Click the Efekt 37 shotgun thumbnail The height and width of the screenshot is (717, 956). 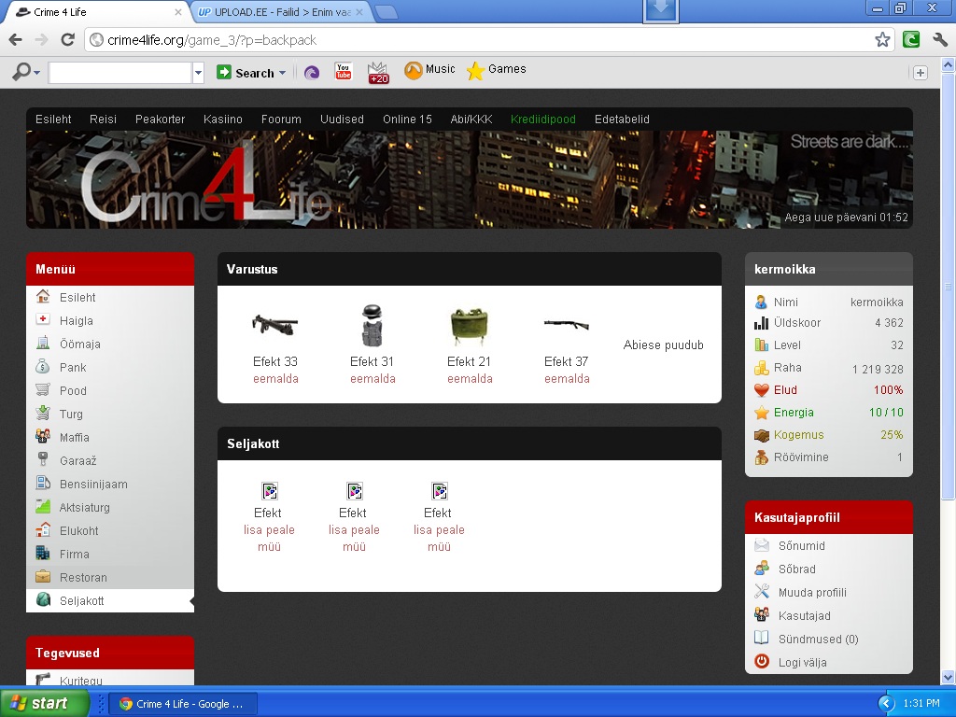(567, 324)
